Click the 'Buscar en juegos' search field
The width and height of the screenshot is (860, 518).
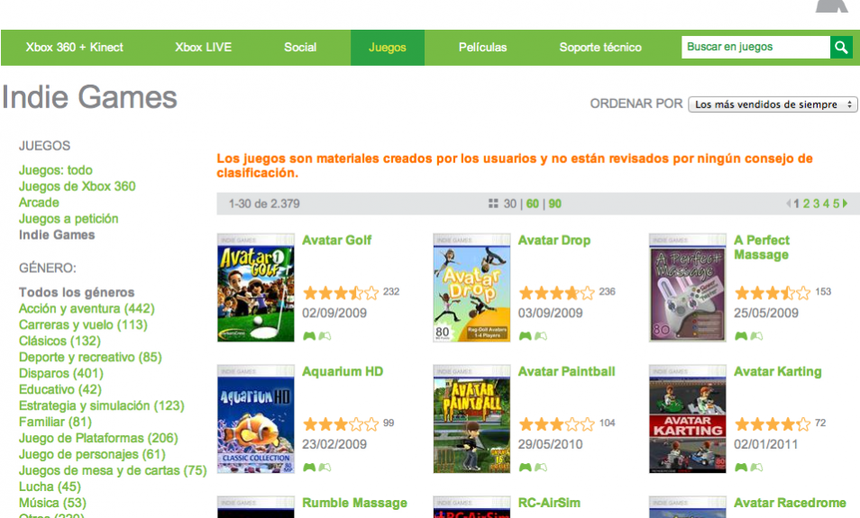click(x=755, y=47)
